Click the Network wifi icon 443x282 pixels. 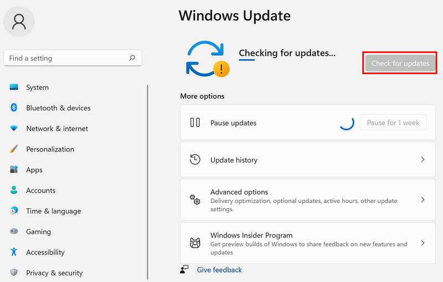click(14, 128)
